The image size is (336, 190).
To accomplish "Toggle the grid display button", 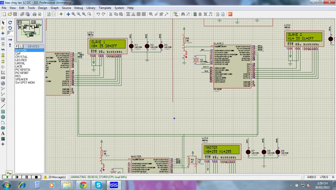I will coord(55,14).
